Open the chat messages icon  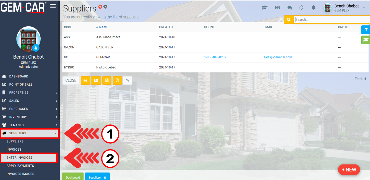pos(290,8)
